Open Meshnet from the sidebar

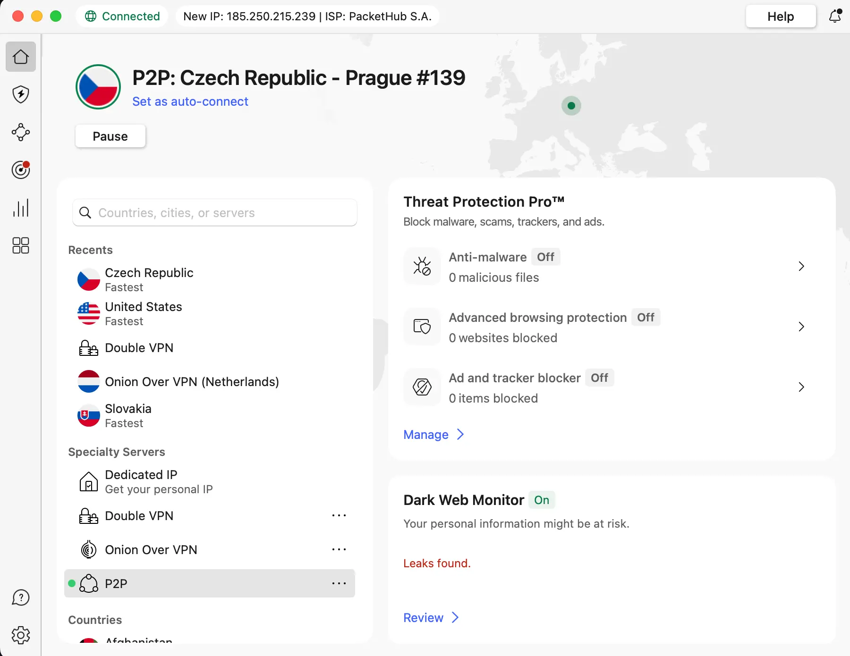tap(21, 133)
